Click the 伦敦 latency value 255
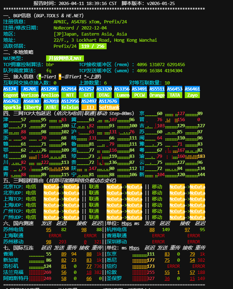The image size is (233, 289). coord(151,272)
